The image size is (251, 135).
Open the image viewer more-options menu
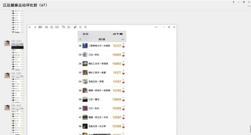click(x=156, y=27)
